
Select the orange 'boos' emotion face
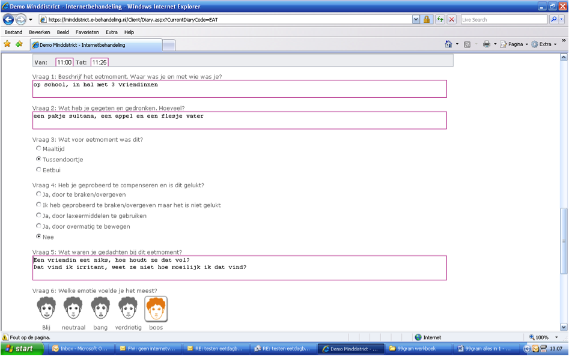[x=156, y=309]
